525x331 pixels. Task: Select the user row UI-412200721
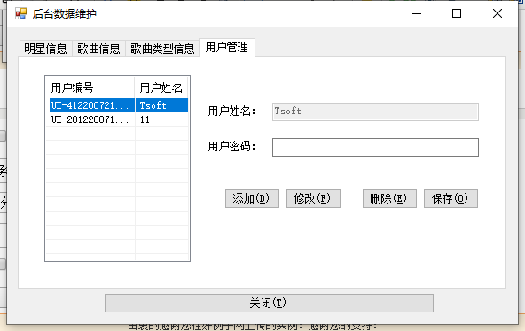[x=119, y=105]
